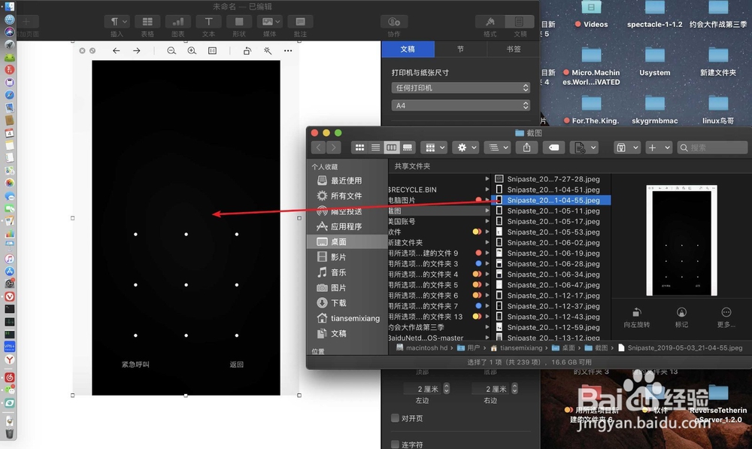The width and height of the screenshot is (752, 449).
Task: Insert media with the 媒体 toolbar icon
Action: click(268, 21)
